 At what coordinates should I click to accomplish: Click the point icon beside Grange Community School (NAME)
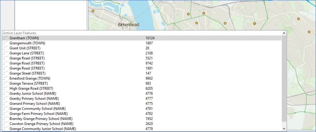coord(5,108)
